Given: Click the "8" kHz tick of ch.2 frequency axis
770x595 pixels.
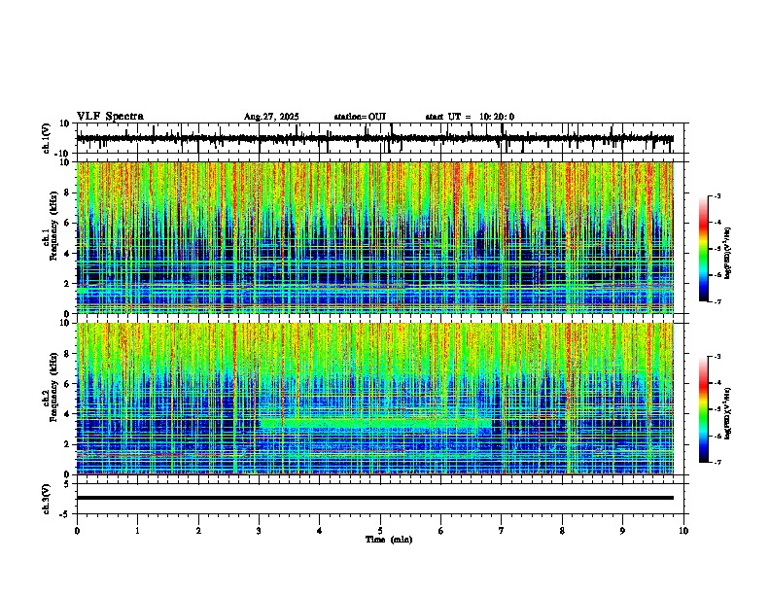Looking at the screenshot, I should 68,354.
